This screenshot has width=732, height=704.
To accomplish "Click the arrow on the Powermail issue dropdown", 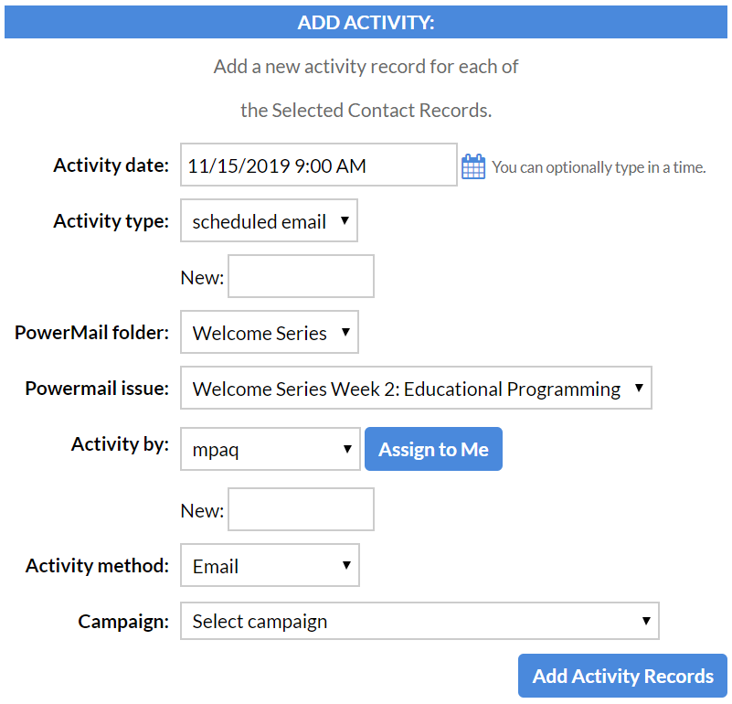I will coord(639,388).
